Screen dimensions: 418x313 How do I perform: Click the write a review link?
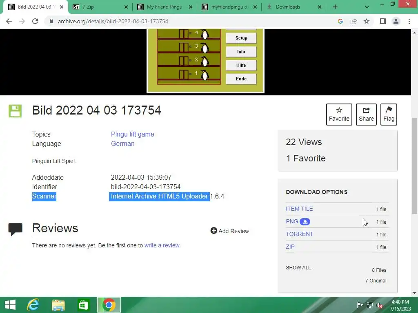(162, 245)
